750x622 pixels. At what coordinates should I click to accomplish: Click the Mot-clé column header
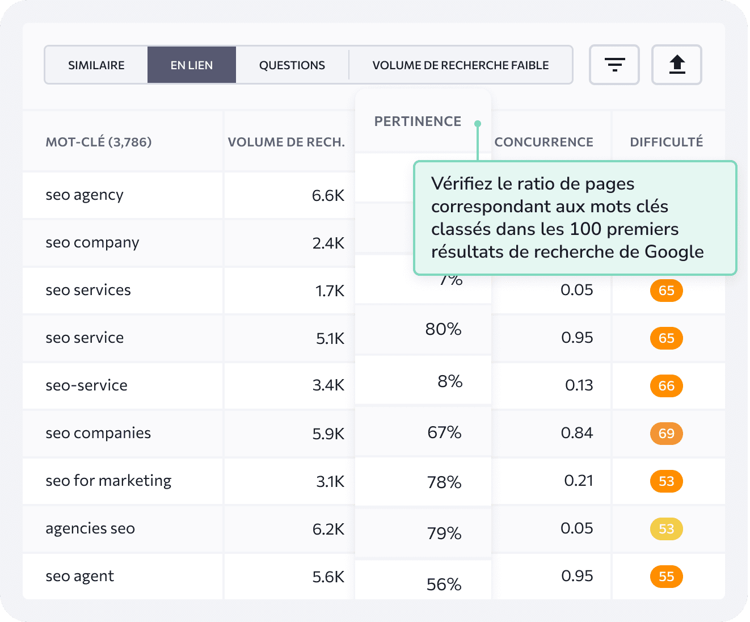(99, 142)
